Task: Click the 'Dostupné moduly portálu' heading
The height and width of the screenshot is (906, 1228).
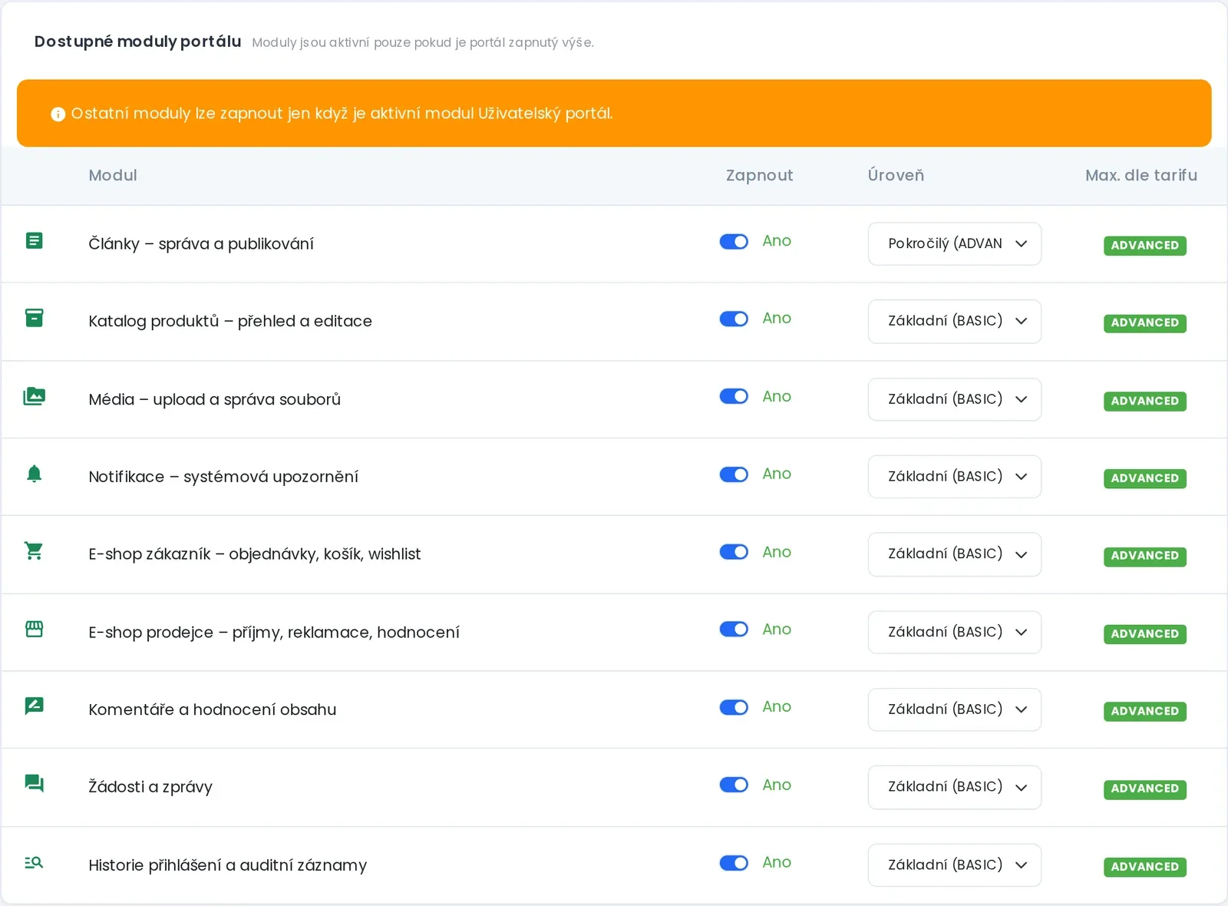Action: point(137,41)
